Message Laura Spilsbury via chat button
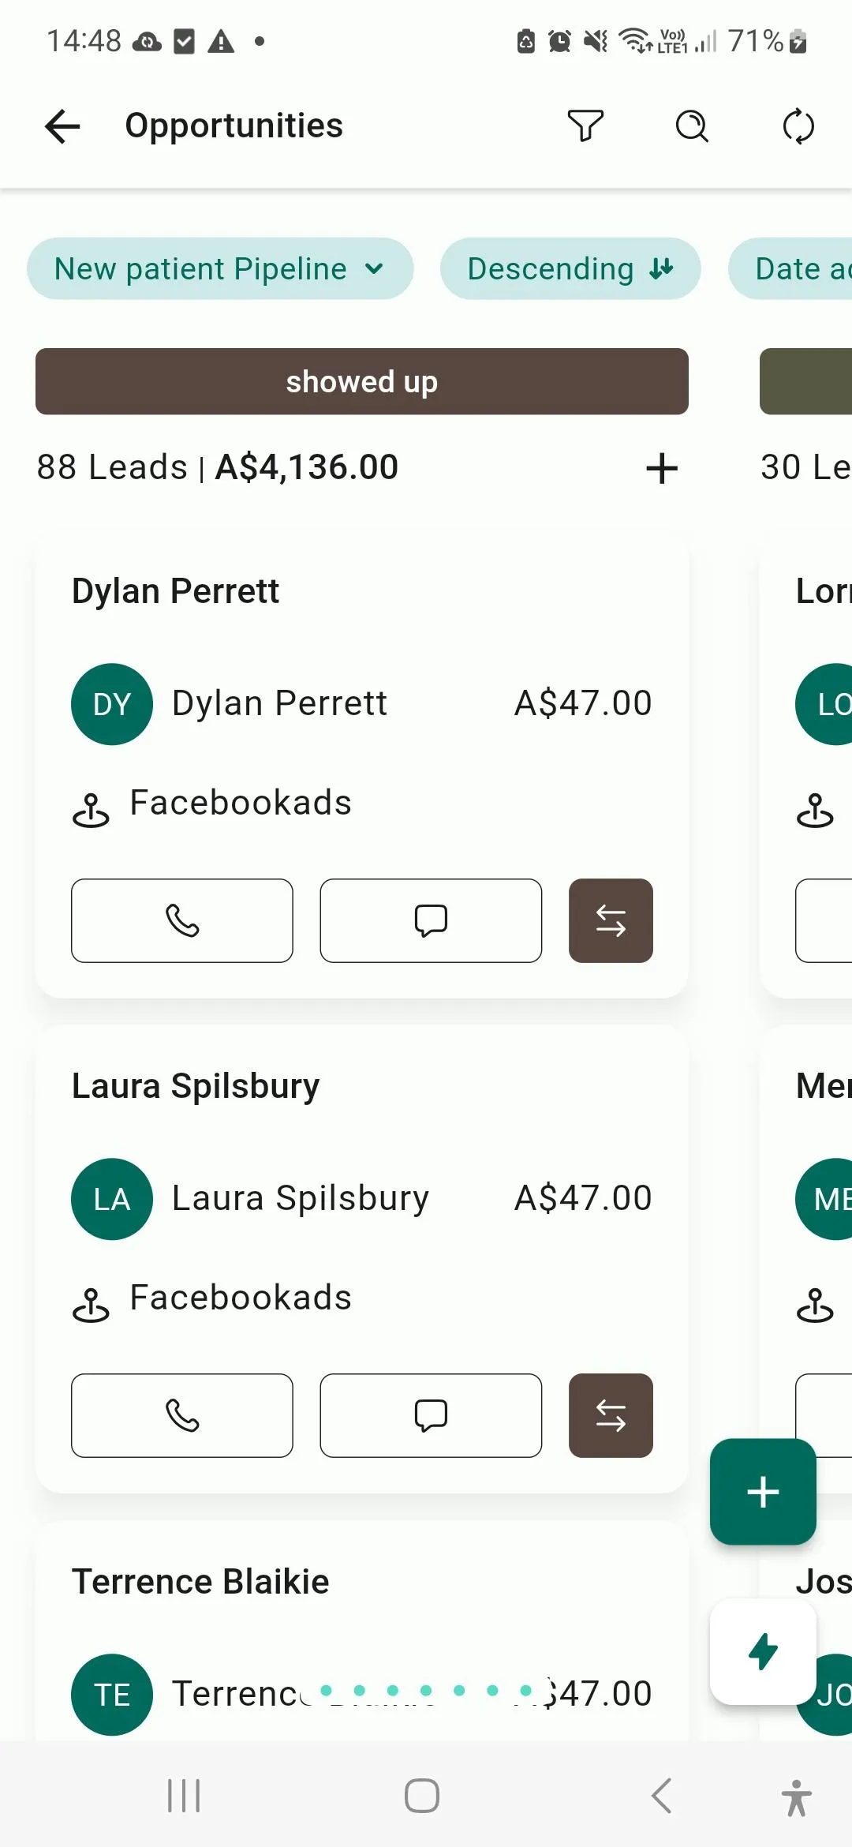 431,1415
